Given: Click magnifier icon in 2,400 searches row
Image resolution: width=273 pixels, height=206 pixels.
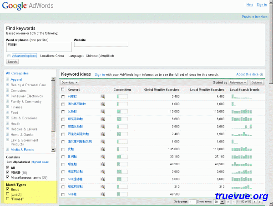Looking at the screenshot, I should (103, 134).
